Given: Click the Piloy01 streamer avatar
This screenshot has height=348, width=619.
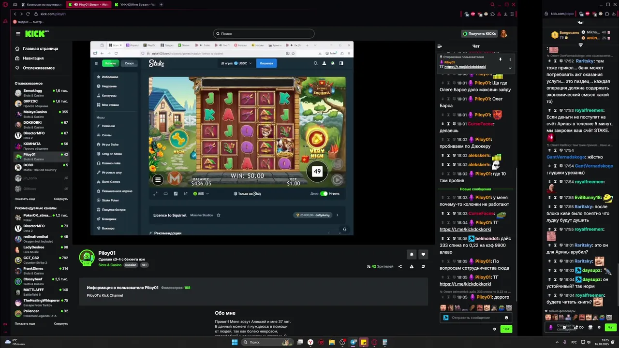Looking at the screenshot, I should (x=87, y=258).
